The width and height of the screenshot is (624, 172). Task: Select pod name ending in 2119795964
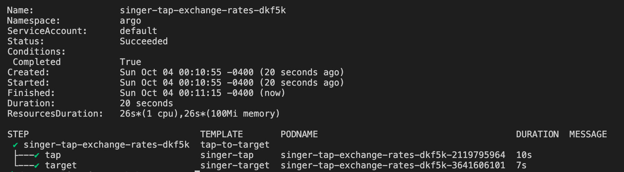pyautogui.click(x=393, y=155)
